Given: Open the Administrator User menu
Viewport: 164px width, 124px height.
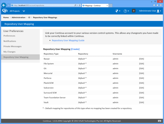Looking at the screenshot, I should (150, 11).
